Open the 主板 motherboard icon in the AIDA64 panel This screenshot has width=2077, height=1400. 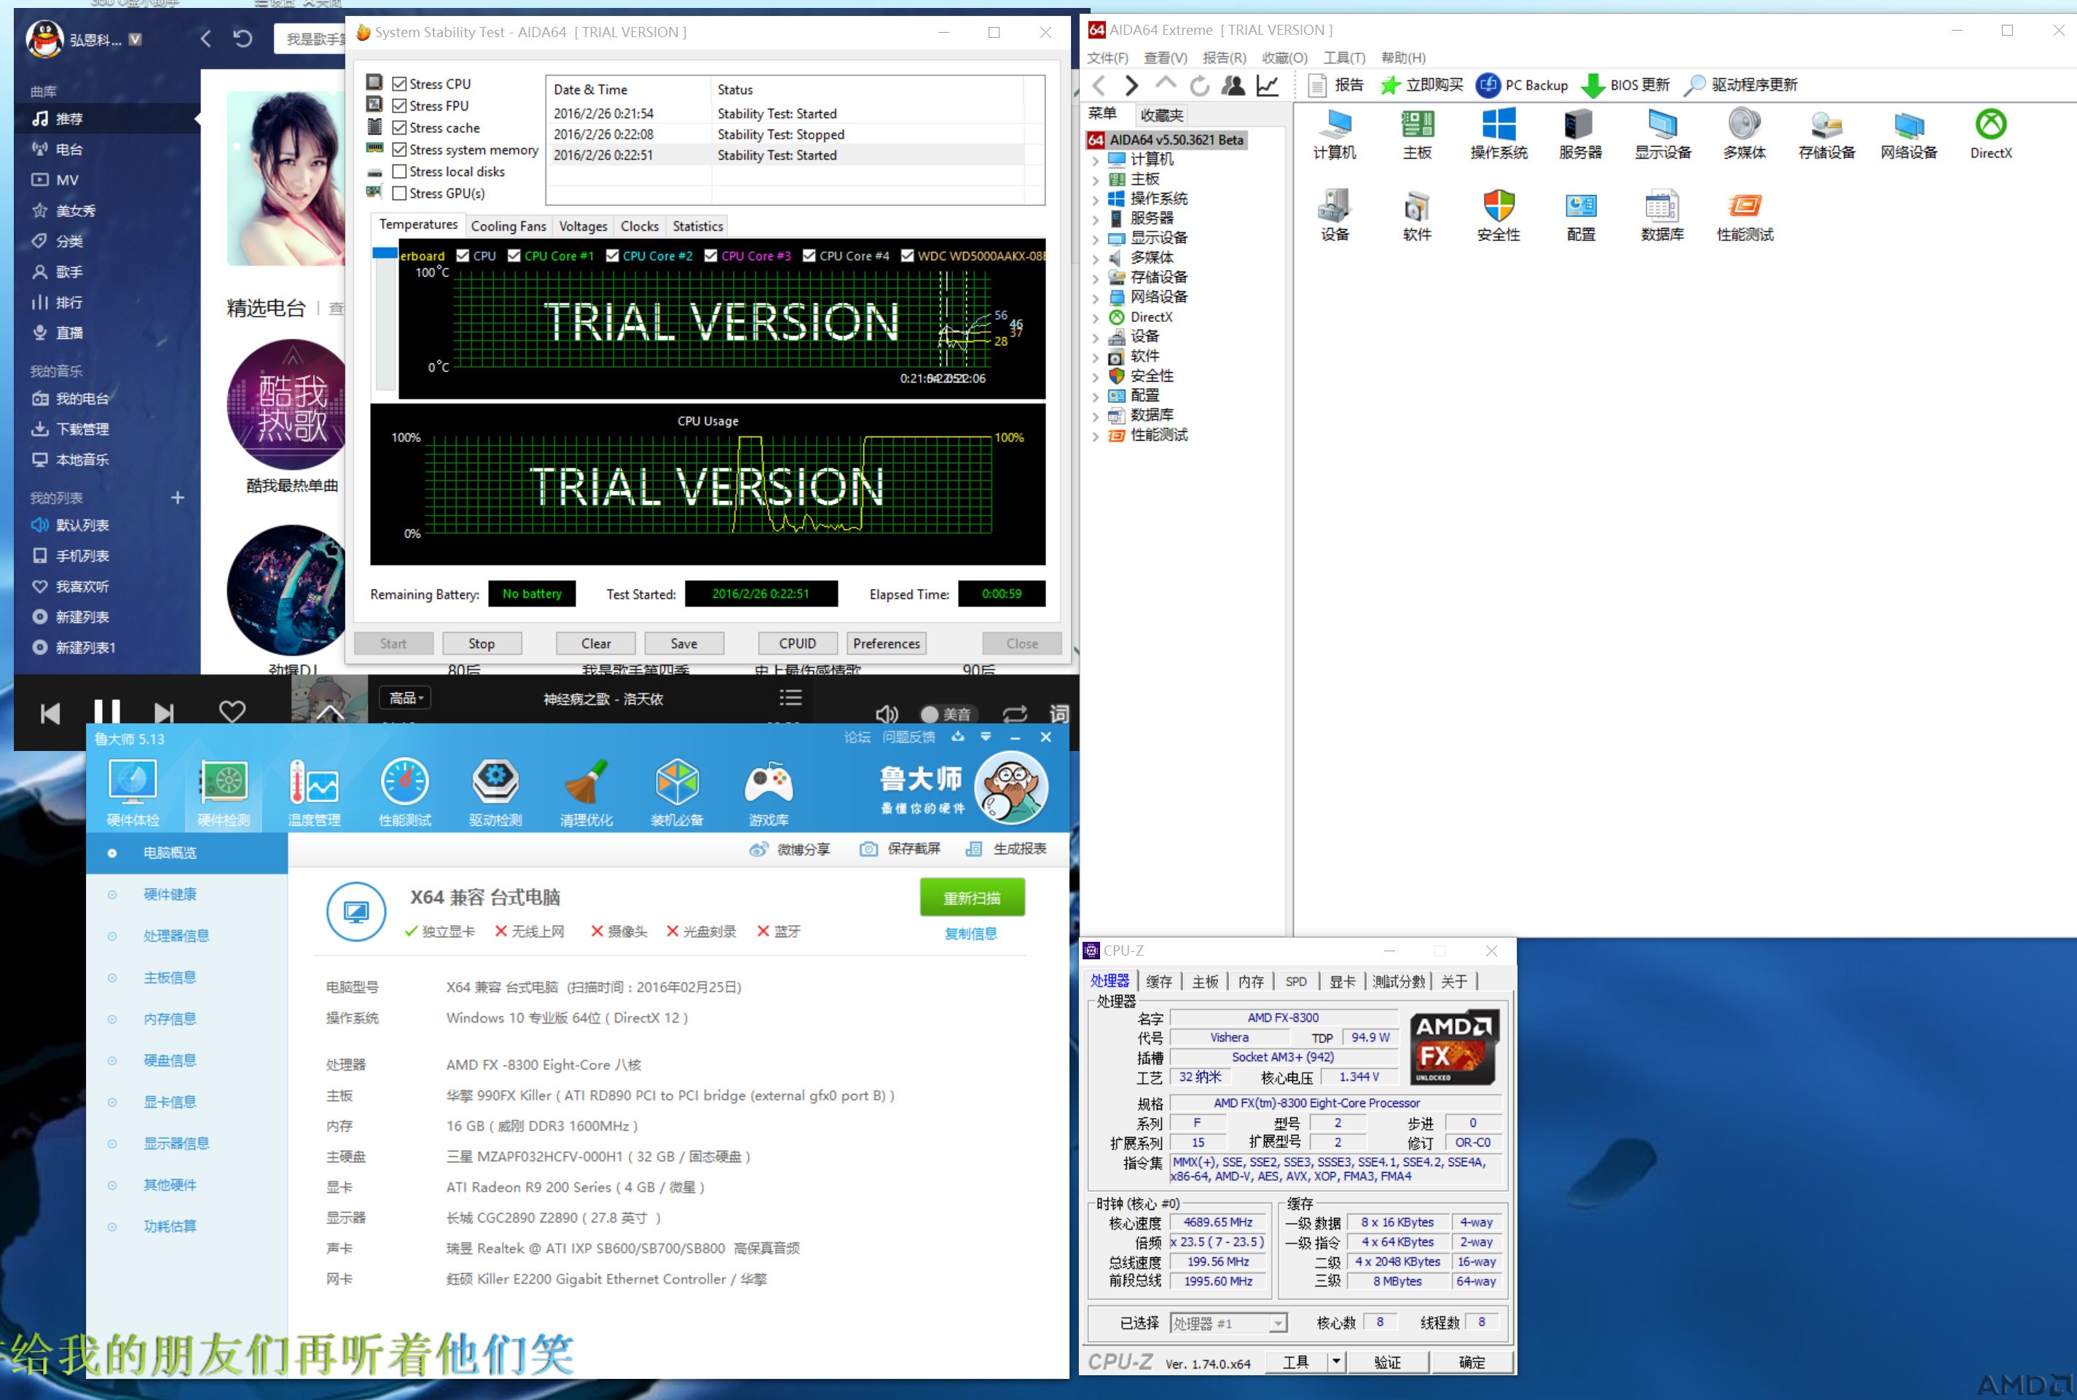[x=1417, y=134]
